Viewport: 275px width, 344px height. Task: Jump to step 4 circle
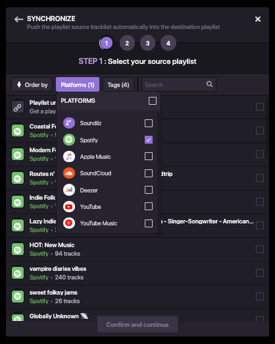[x=168, y=43]
